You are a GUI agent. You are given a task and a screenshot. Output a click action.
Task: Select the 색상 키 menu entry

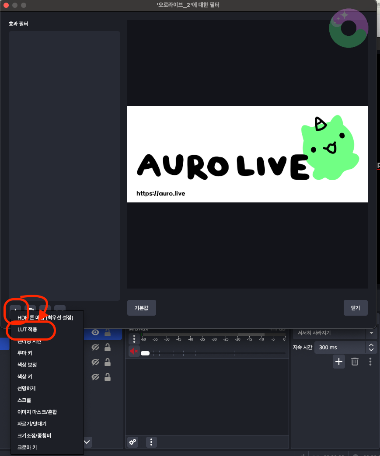pos(25,376)
